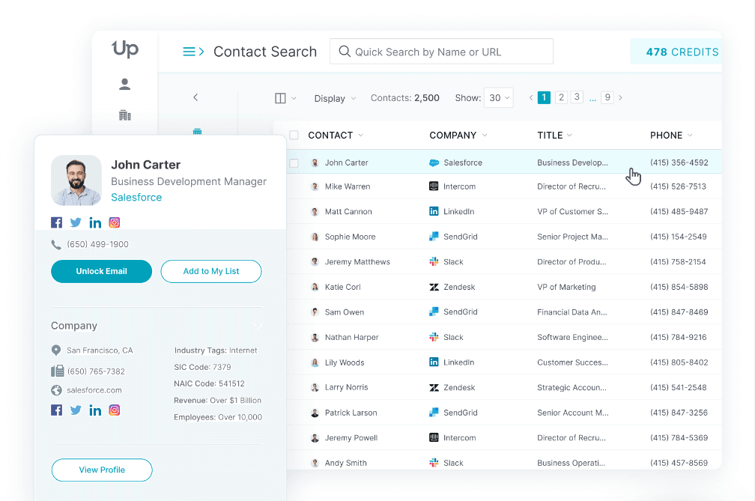Go to page 1
The image size is (755, 501).
544,97
